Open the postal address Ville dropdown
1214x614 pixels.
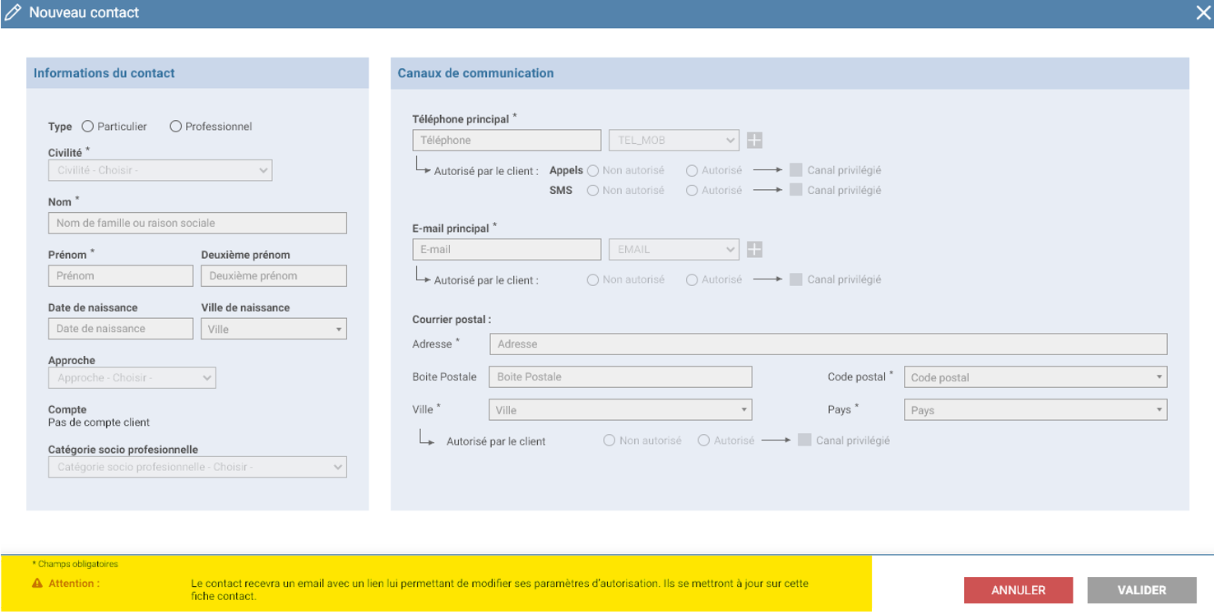(620, 409)
